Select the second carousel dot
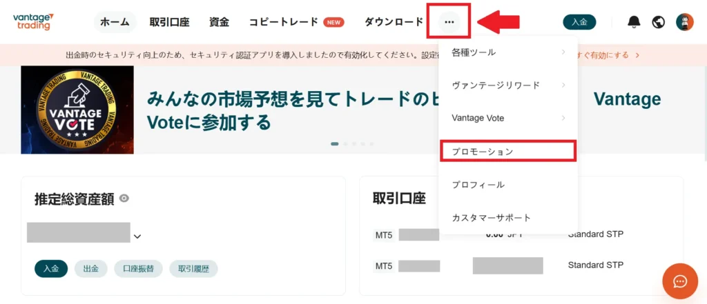 tap(345, 143)
